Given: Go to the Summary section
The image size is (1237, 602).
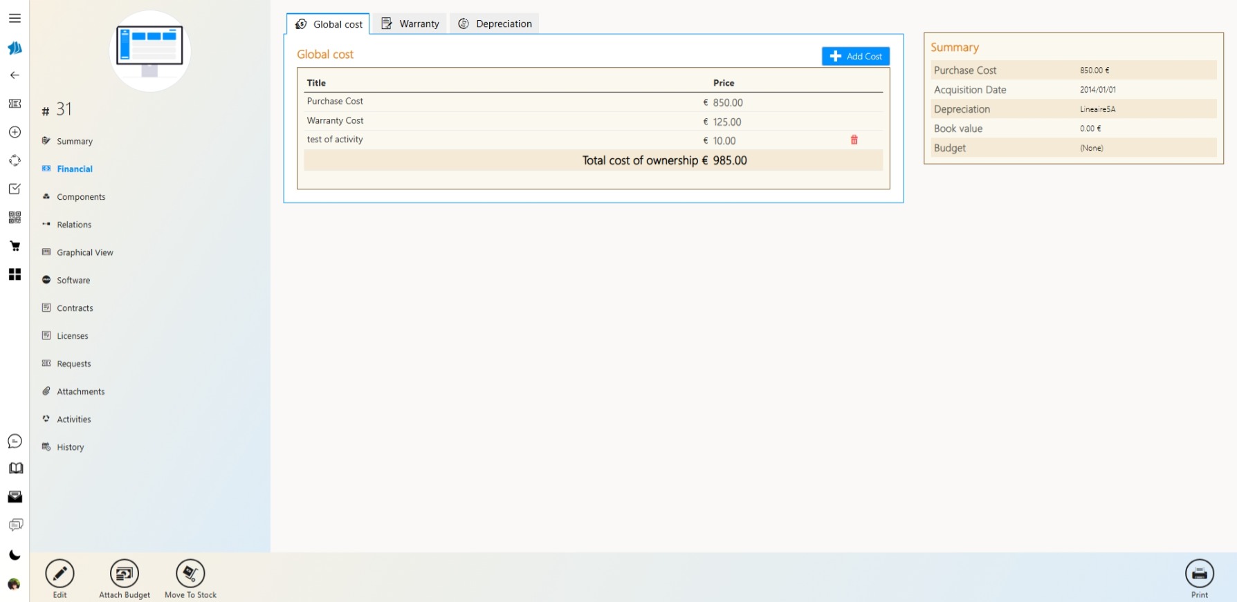Looking at the screenshot, I should point(74,141).
